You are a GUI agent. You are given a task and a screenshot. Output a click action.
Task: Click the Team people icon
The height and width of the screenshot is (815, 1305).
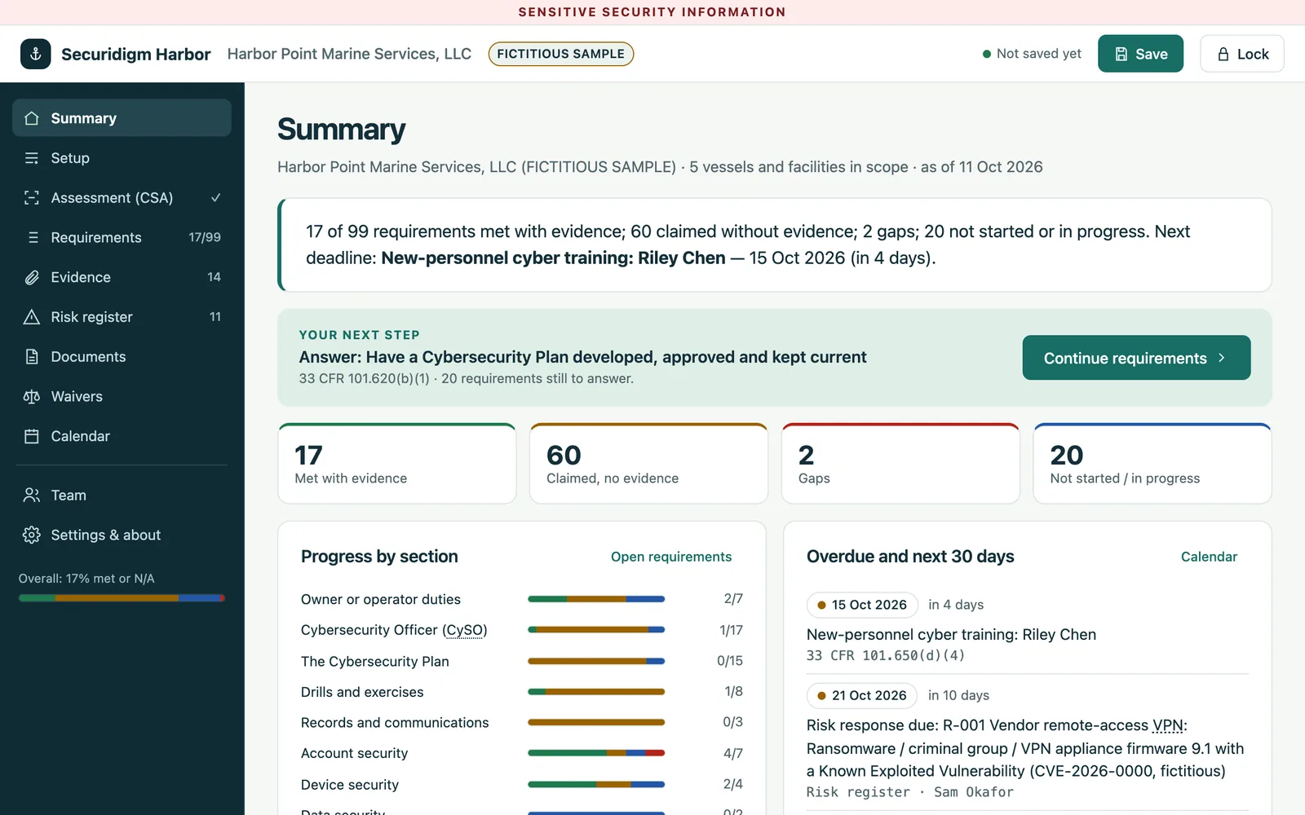tap(32, 496)
